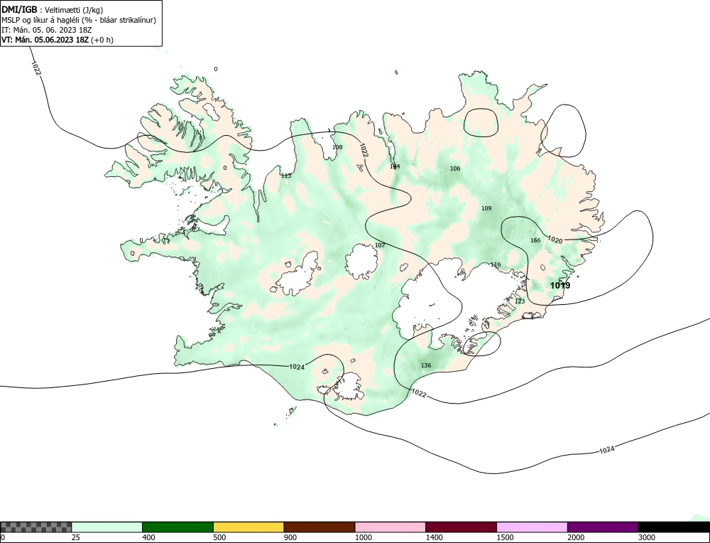Click the legend value 500

pos(219,537)
